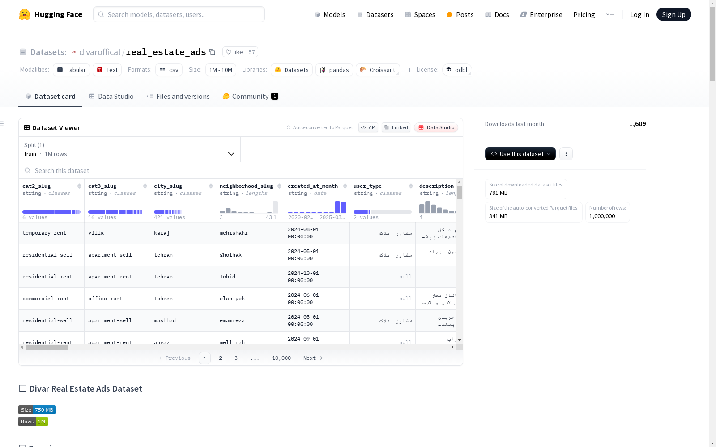Viewport: 716px width, 447px height.
Task: Click the Log In link
Action: tap(639, 15)
